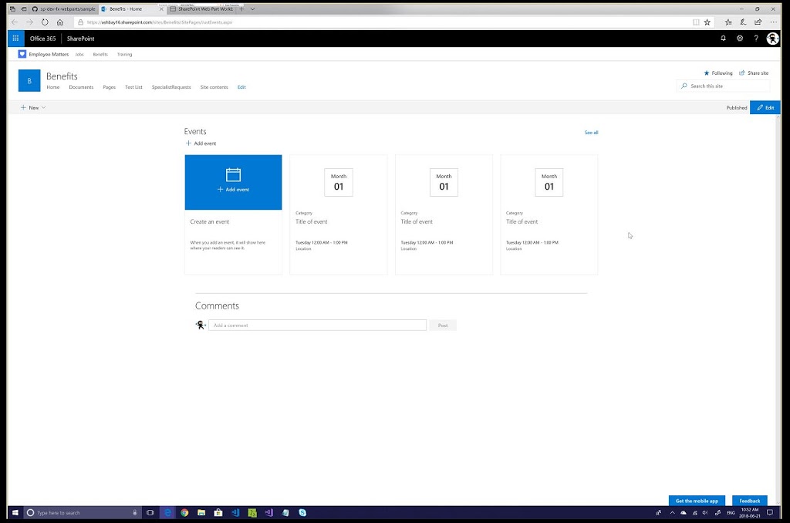Click the Employee Matters heart logo
Screen dimensions: 790x523
[22, 54]
